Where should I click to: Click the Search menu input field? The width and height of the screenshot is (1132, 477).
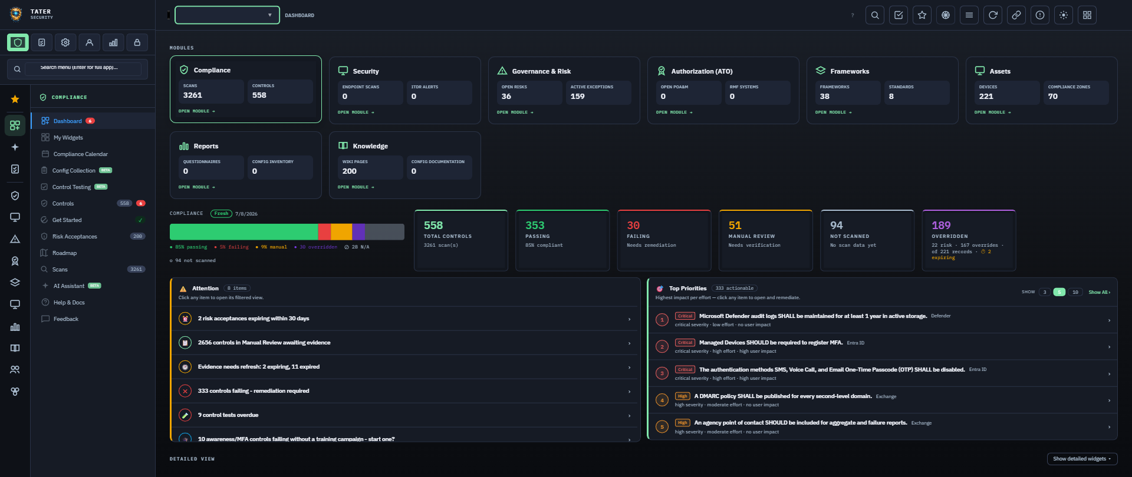(83, 69)
